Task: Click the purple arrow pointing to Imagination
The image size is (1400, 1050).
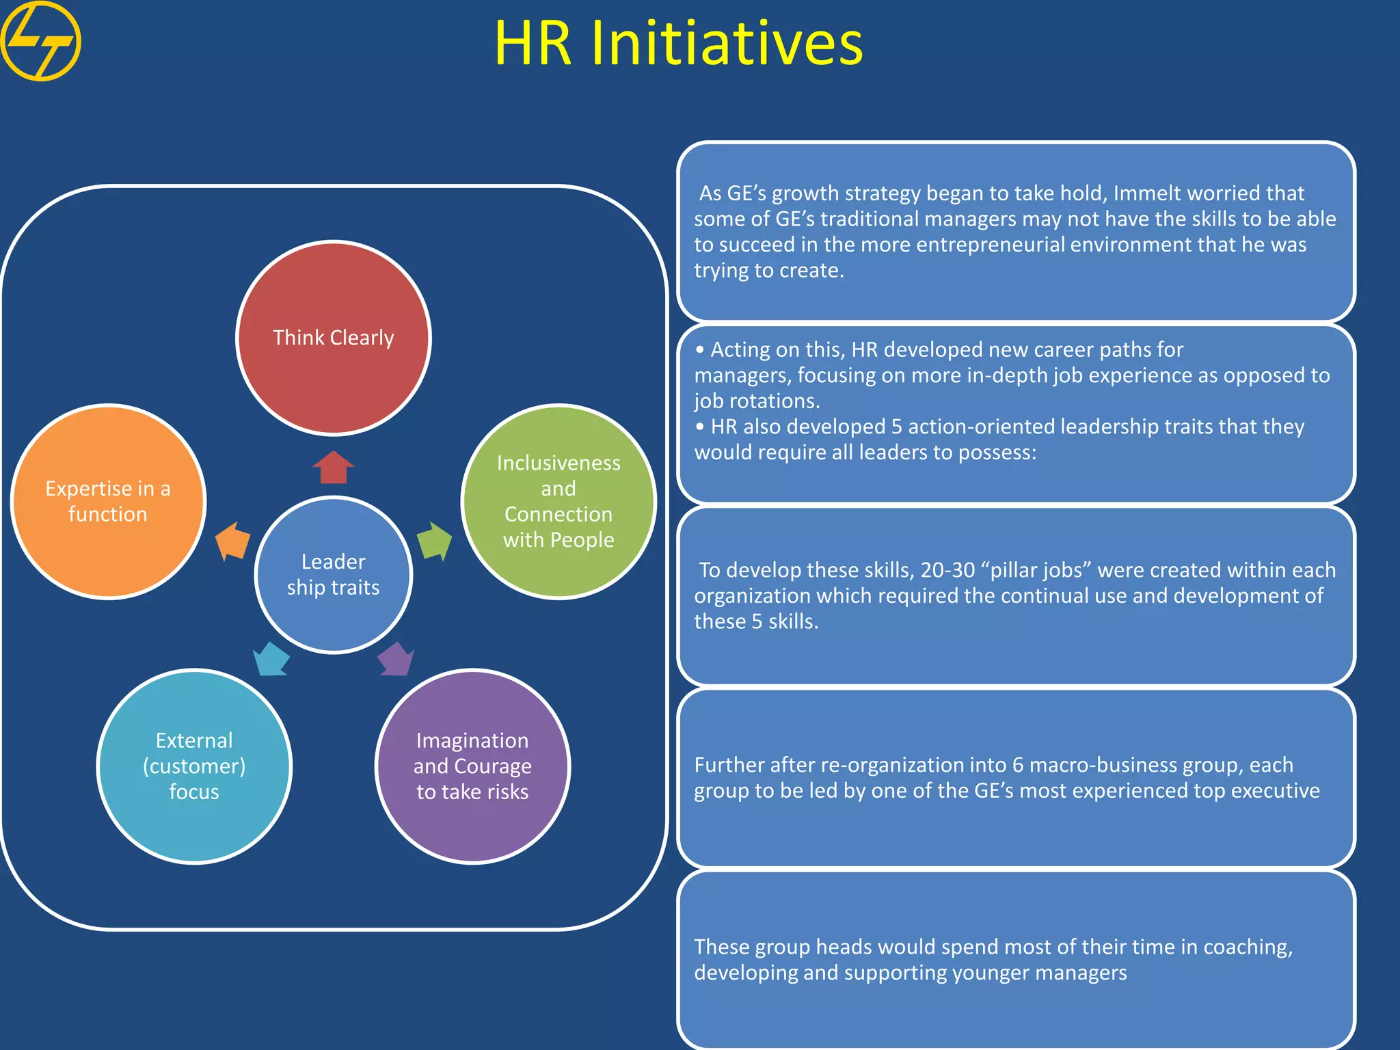Action: point(396,659)
